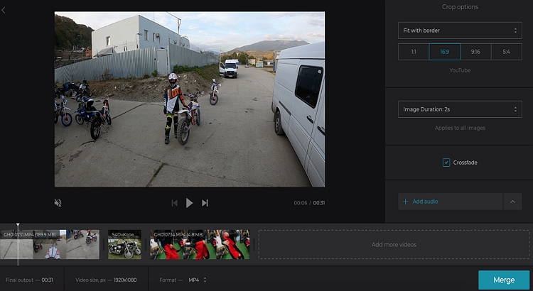Click the plus icon next to Add audio

405,202
